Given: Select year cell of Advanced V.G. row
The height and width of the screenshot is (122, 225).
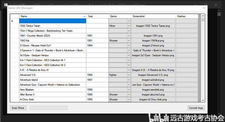Looking at the screenshot, I should [97, 75].
